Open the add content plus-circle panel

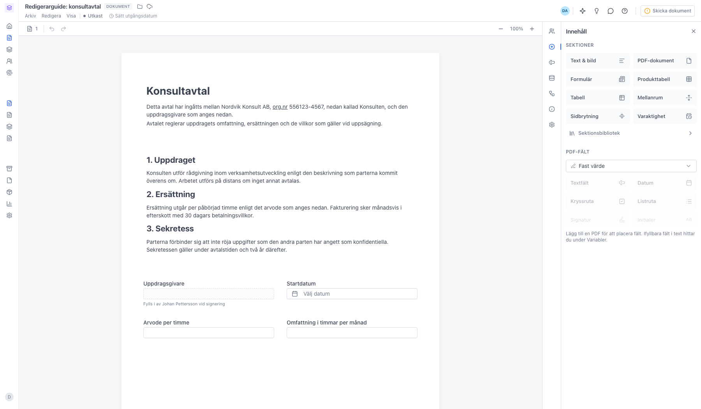coord(552,47)
